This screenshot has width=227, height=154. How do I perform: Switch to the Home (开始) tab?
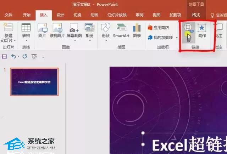click(x=27, y=15)
